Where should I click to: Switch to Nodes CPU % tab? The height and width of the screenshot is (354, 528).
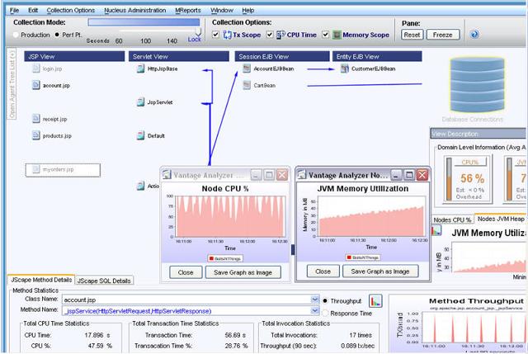tap(452, 219)
